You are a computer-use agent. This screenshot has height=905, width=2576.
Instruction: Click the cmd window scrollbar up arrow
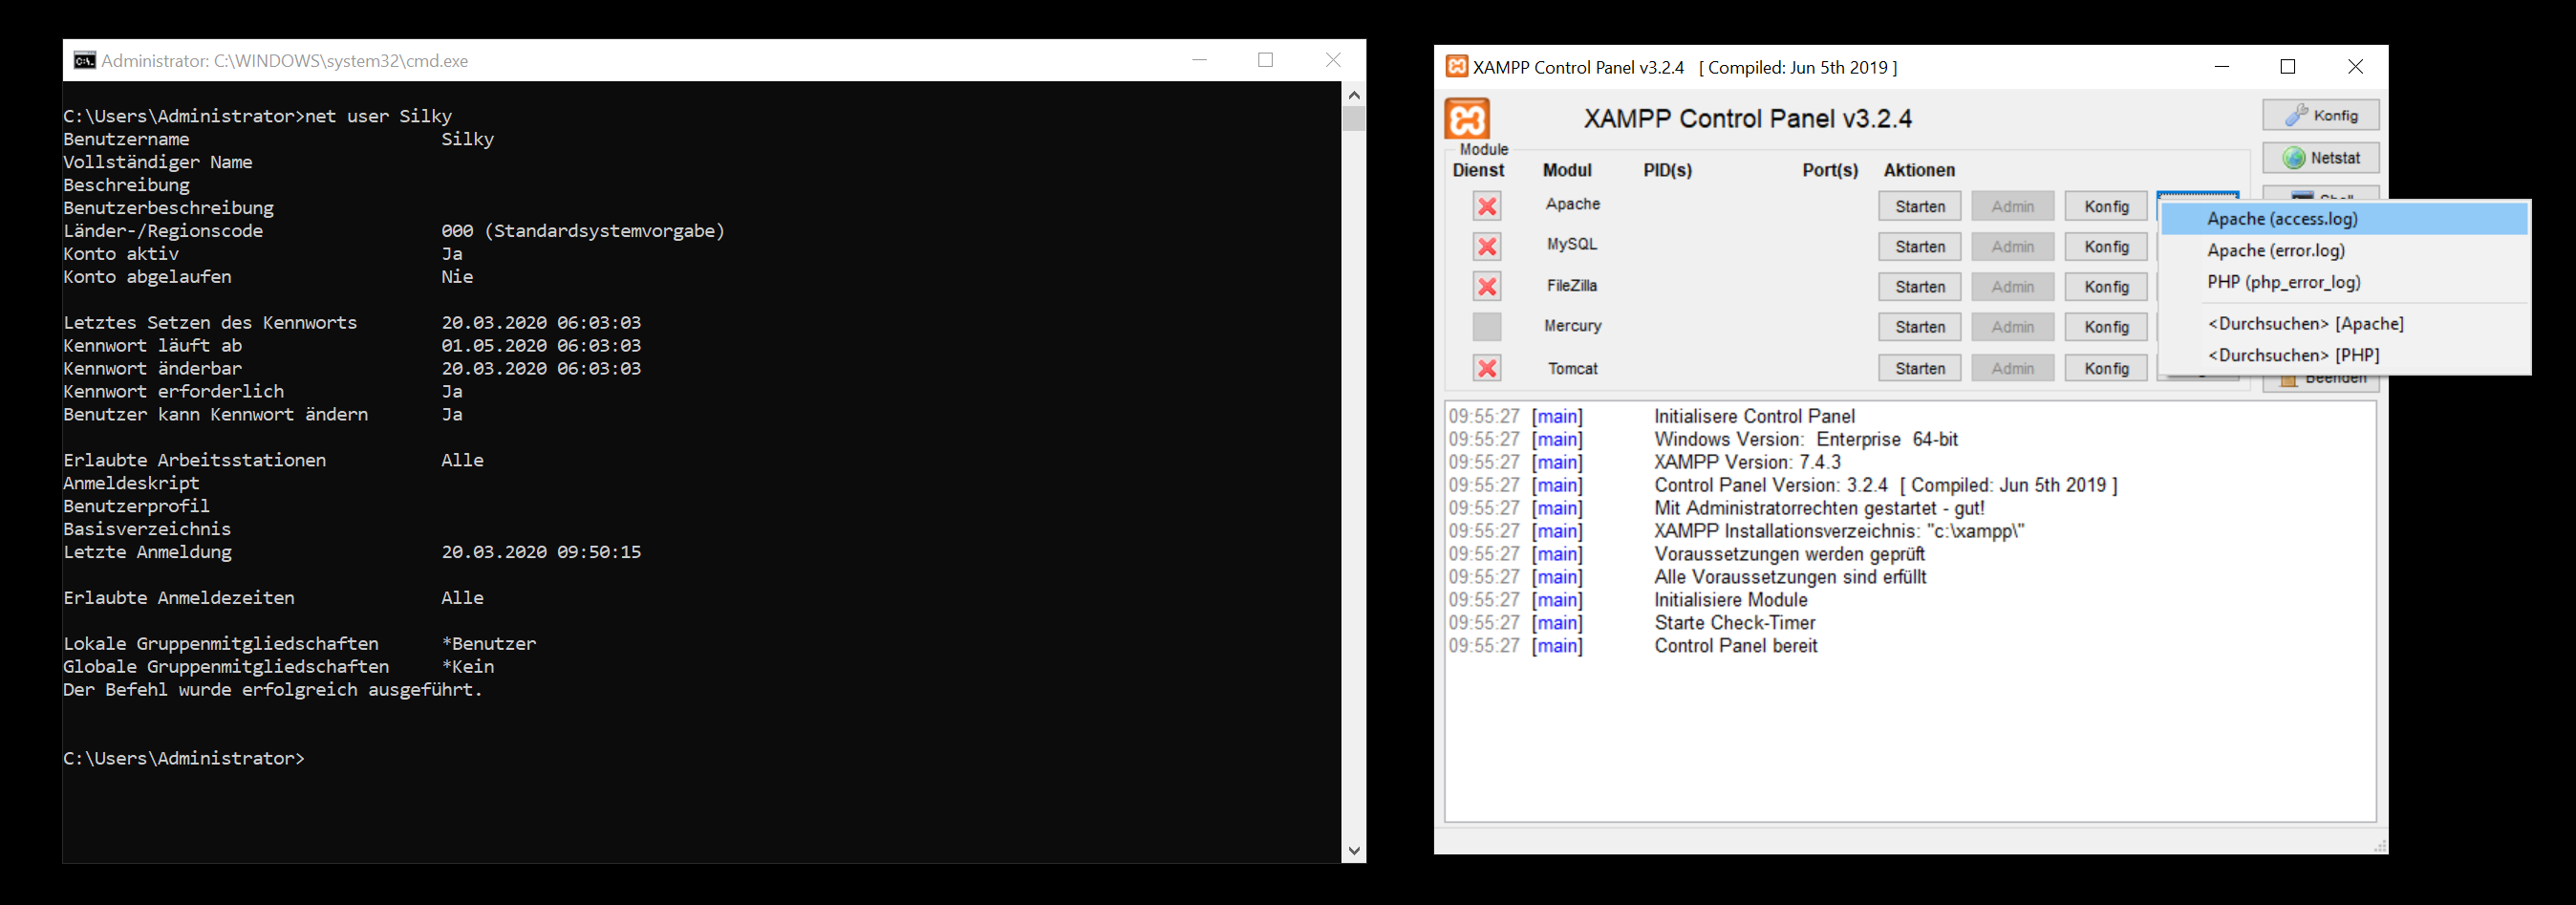(1354, 95)
